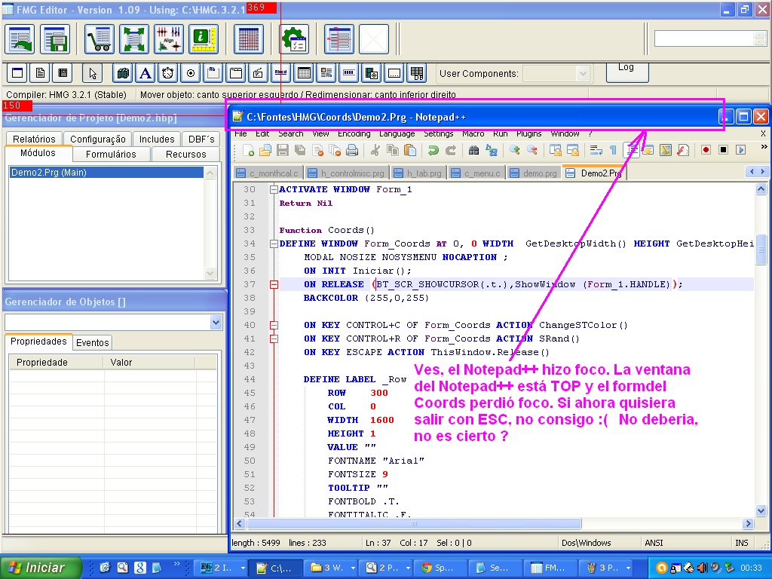Select the Label control (letter A) tool
The width and height of the screenshot is (772, 579).
146,73
